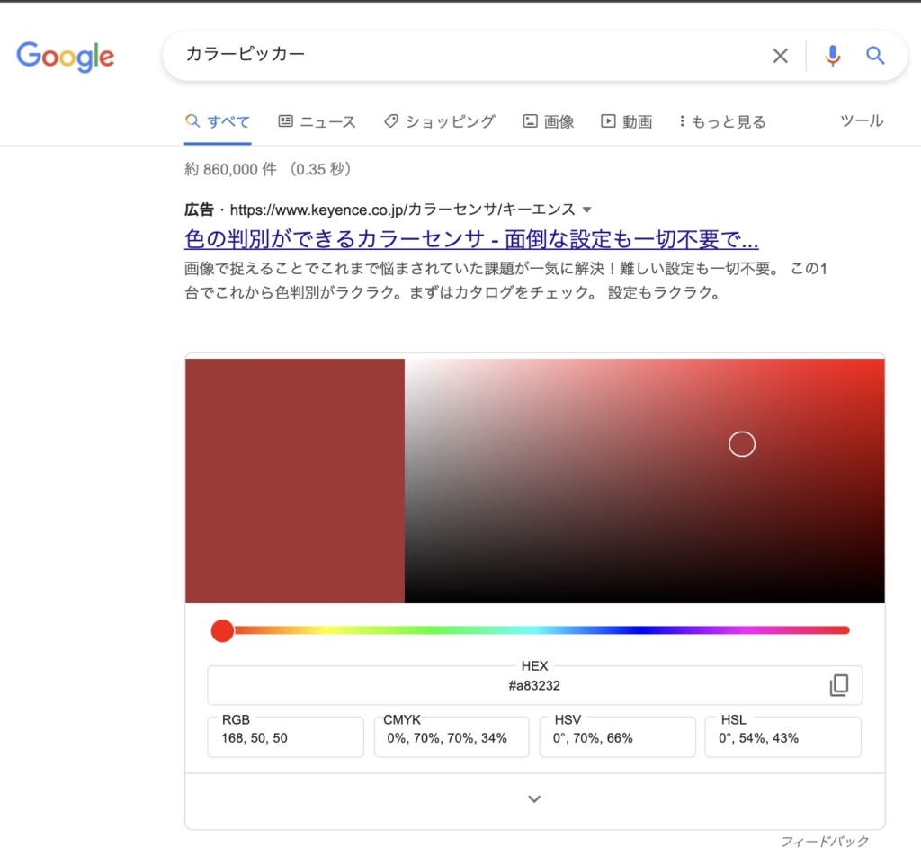Copy the HEX value with copy icon

tap(838, 685)
